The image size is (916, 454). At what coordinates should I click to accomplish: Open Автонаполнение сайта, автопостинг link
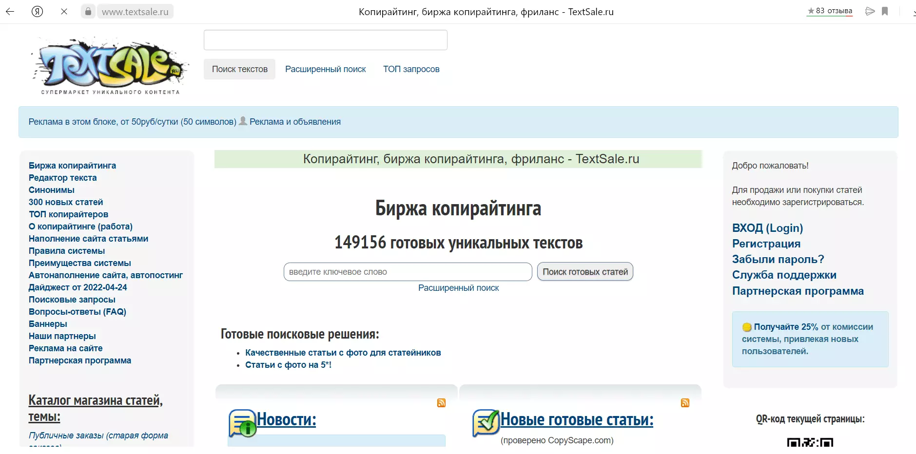pos(106,275)
